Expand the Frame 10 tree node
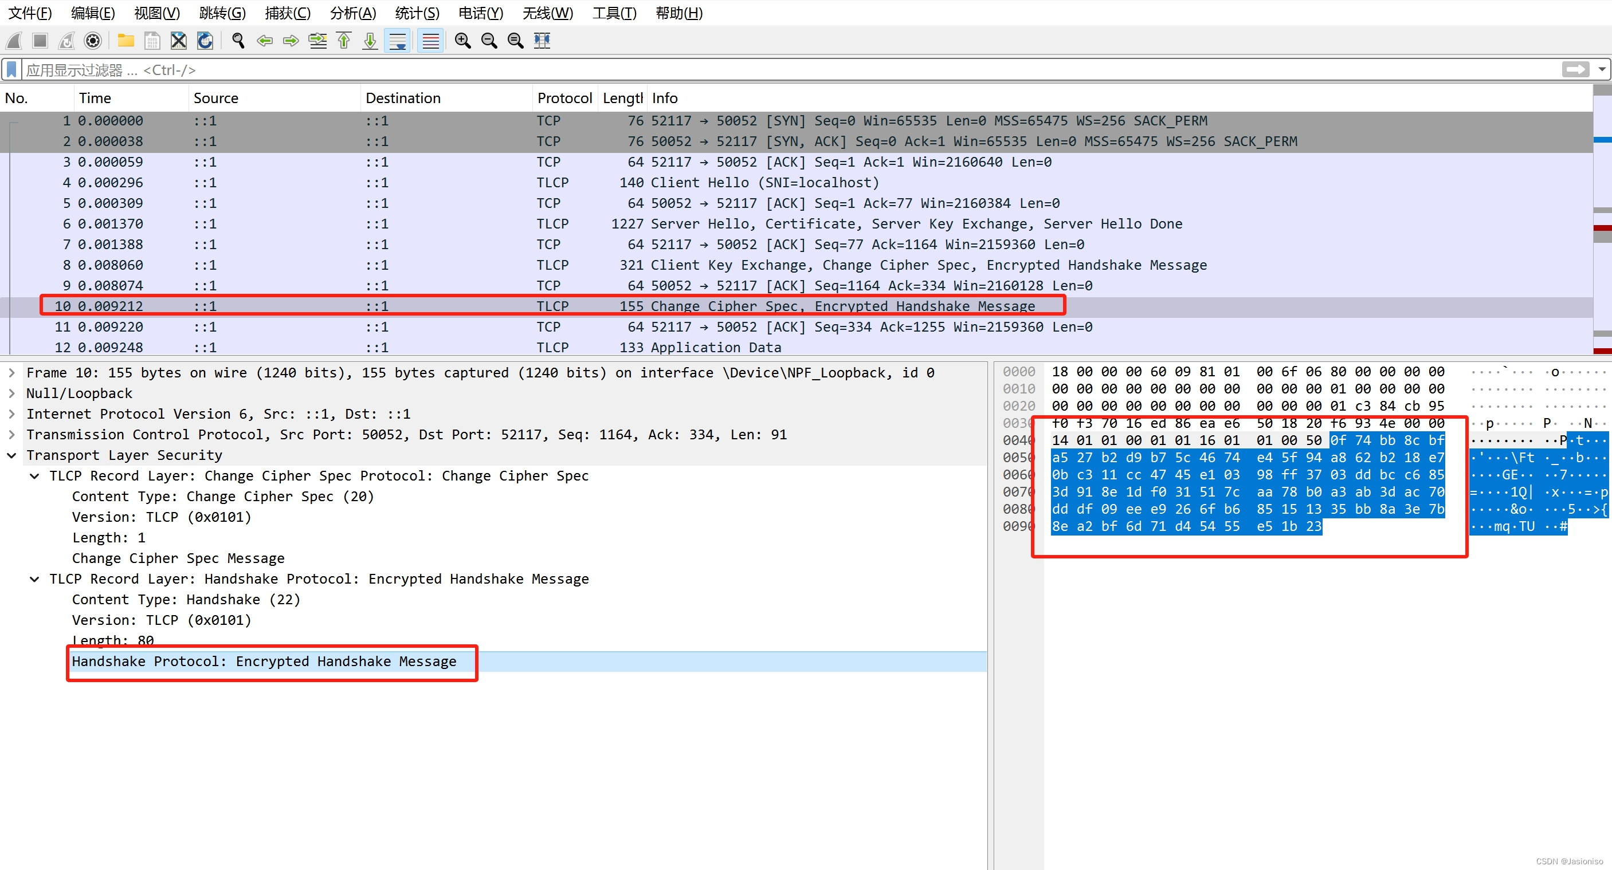 [11, 373]
